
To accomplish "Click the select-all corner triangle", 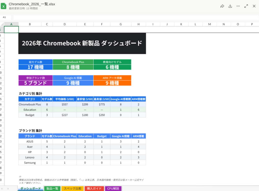I will pyautogui.click(x=2, y=24).
